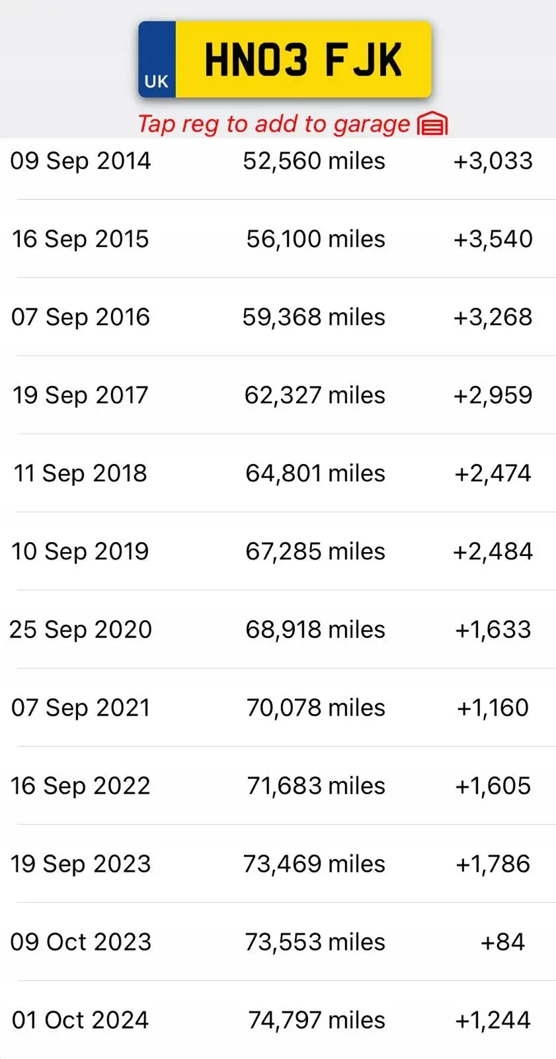Image resolution: width=556 pixels, height=1059 pixels.
Task: Click the +1,605 mileage increase
Action: 493,786
